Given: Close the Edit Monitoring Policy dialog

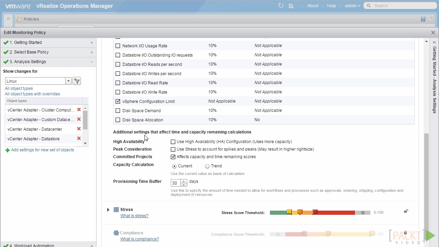Looking at the screenshot, I should point(433,33).
